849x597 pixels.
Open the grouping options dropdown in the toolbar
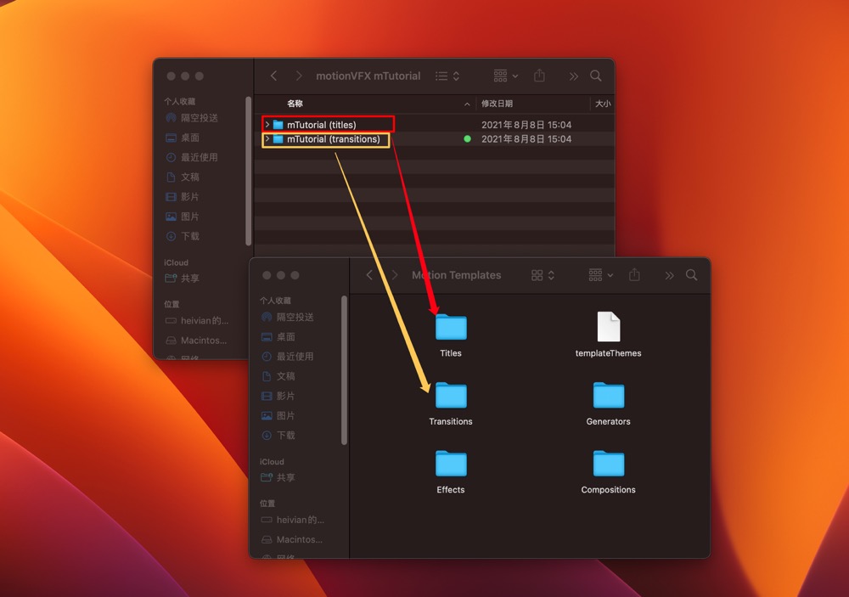tap(504, 76)
